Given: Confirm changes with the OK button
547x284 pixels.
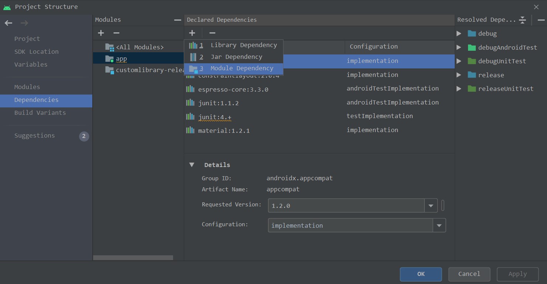Looking at the screenshot, I should [420, 274].
